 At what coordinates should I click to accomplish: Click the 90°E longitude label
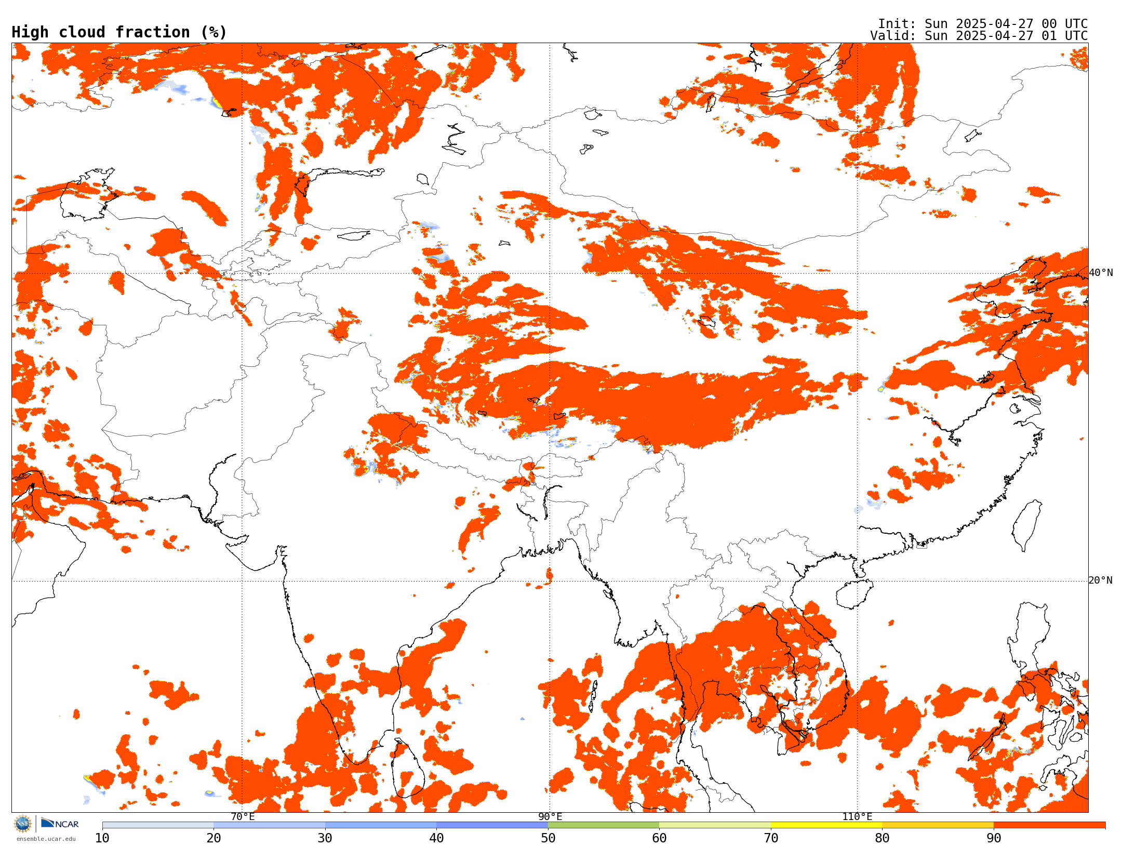550,816
